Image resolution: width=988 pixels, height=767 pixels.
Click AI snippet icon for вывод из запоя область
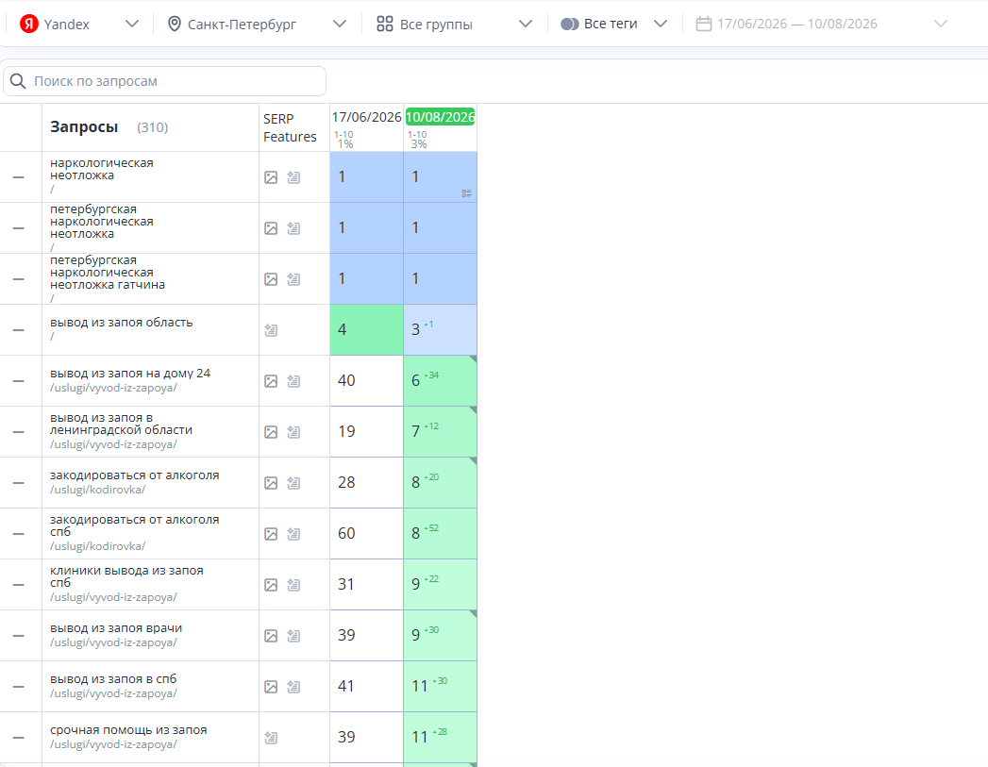pos(271,330)
